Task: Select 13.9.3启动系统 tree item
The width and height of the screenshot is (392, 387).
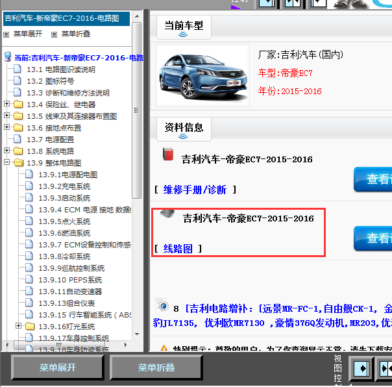Action: (x=64, y=198)
